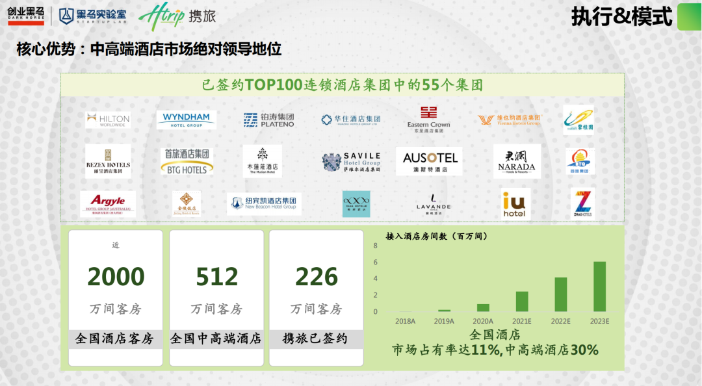The height and width of the screenshot is (386, 702).
Task: Click the Savile Hotel Group logo
Action: 351,162
